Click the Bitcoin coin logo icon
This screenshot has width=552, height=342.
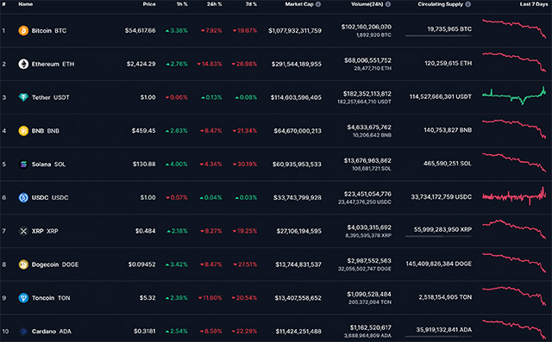tap(23, 30)
